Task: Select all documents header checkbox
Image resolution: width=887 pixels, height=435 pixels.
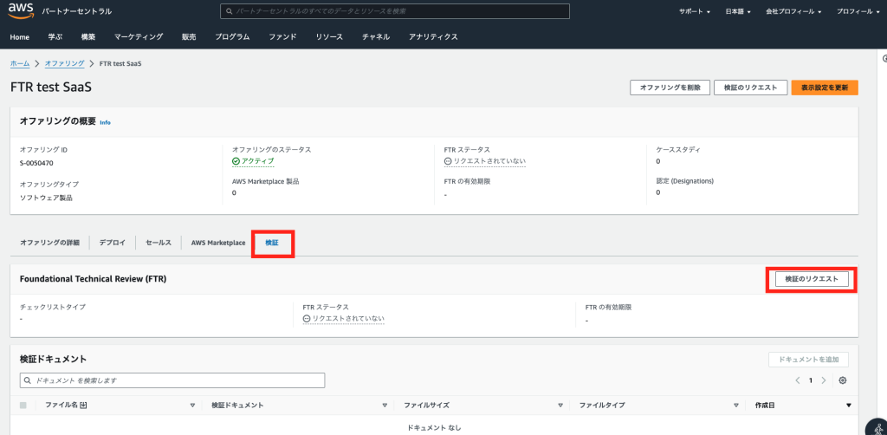Action: 23,405
